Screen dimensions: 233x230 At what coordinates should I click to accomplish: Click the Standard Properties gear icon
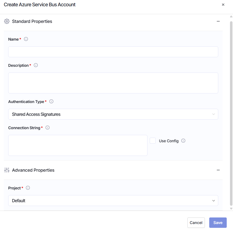click(x=7, y=21)
